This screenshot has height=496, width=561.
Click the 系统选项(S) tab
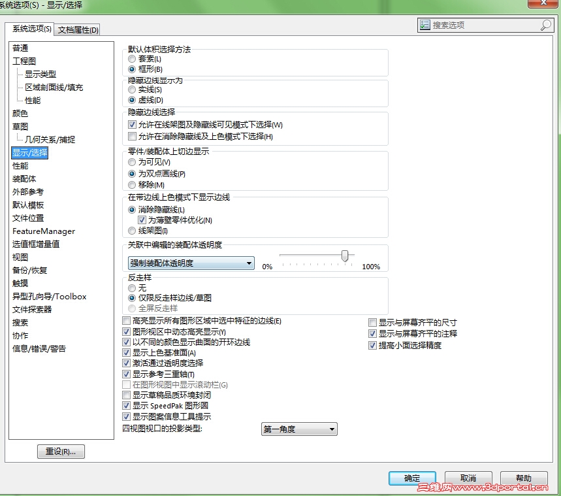coord(32,29)
